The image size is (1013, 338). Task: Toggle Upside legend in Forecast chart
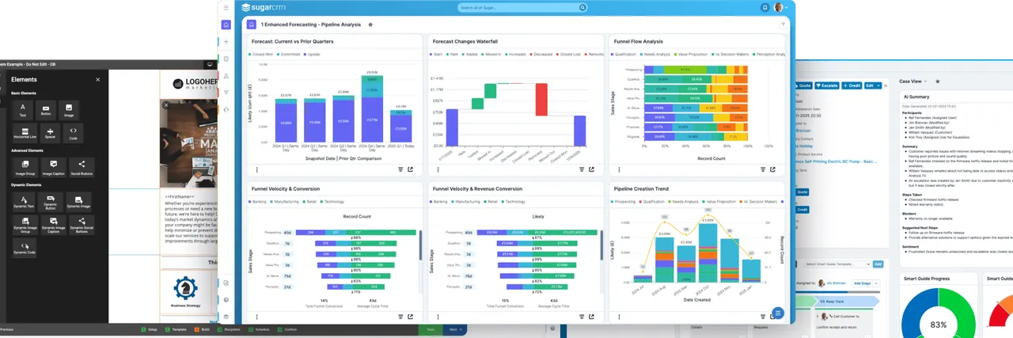[312, 55]
